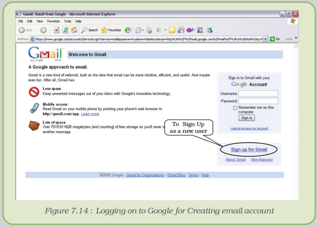Open the Favorites star button
The height and width of the screenshot is (227, 318).
[x=111, y=30]
